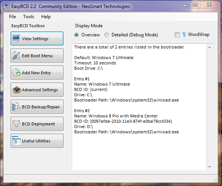Click 'Drive: D:\' line
The height and width of the screenshot is (186, 222).
click(x=84, y=127)
